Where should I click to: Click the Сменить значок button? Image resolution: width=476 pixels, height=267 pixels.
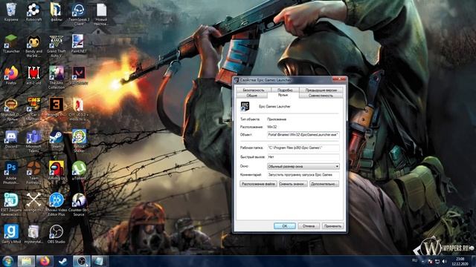[293, 184]
